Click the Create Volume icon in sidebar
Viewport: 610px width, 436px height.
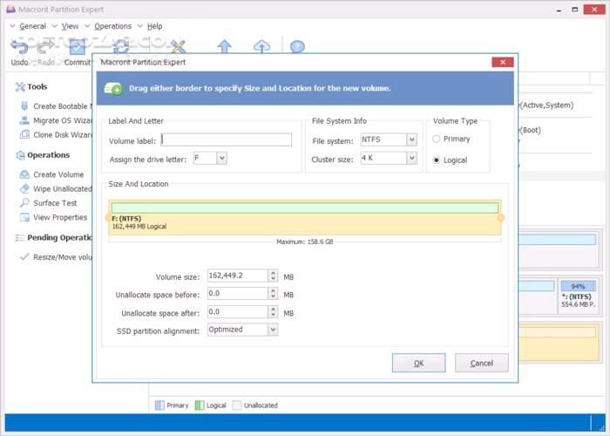point(24,174)
